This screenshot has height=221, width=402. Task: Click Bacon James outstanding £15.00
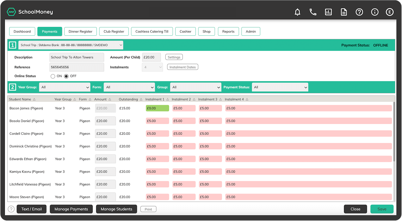[x=125, y=108]
